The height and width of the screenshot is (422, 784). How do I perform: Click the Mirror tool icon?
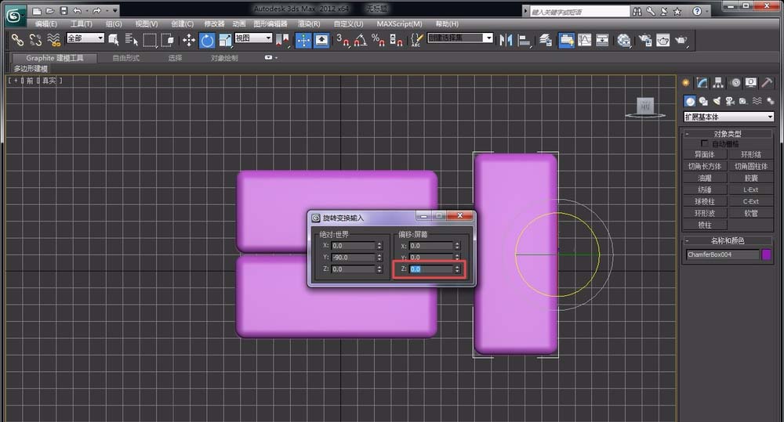[506, 40]
